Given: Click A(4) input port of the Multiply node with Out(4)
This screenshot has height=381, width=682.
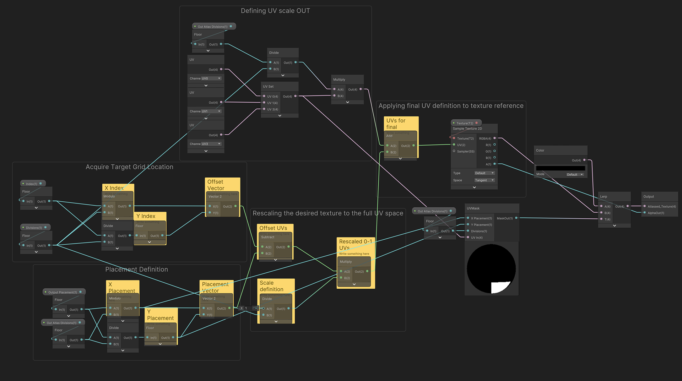Looking at the screenshot, I should tap(334, 89).
